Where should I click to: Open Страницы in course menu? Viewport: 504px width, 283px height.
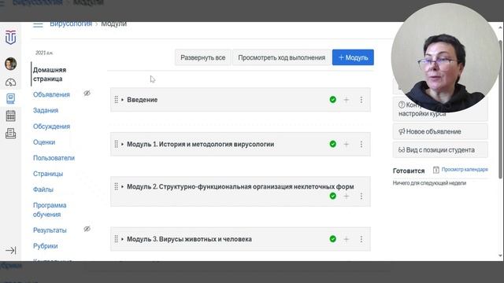(48, 174)
